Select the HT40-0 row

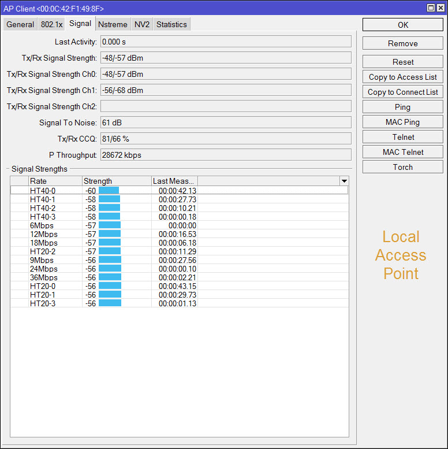(180, 191)
